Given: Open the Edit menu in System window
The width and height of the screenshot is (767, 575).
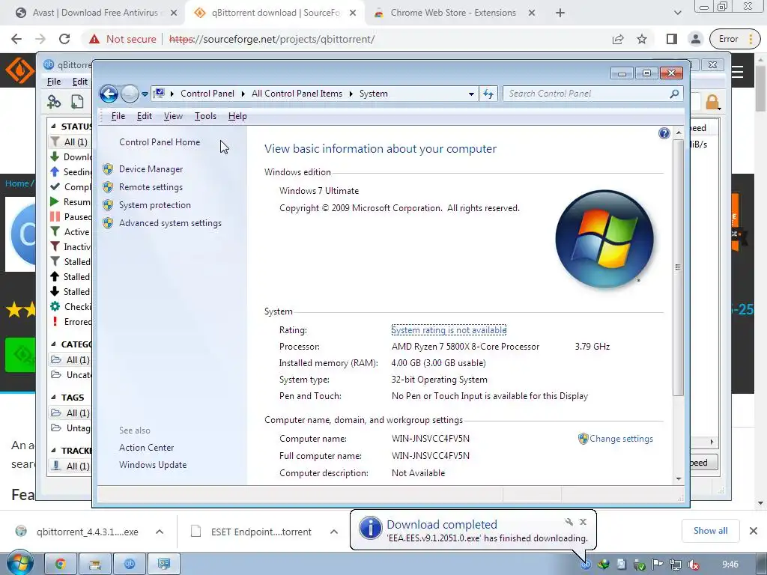Looking at the screenshot, I should point(145,116).
